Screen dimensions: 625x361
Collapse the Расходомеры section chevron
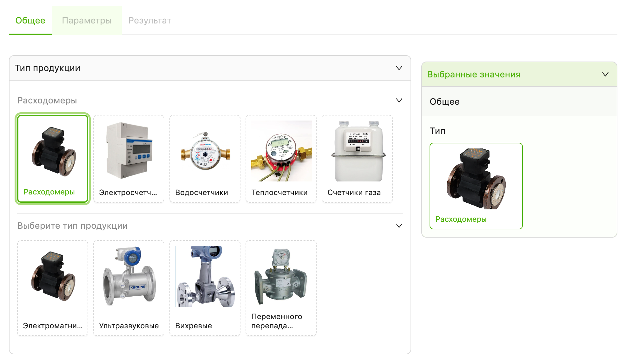399,101
